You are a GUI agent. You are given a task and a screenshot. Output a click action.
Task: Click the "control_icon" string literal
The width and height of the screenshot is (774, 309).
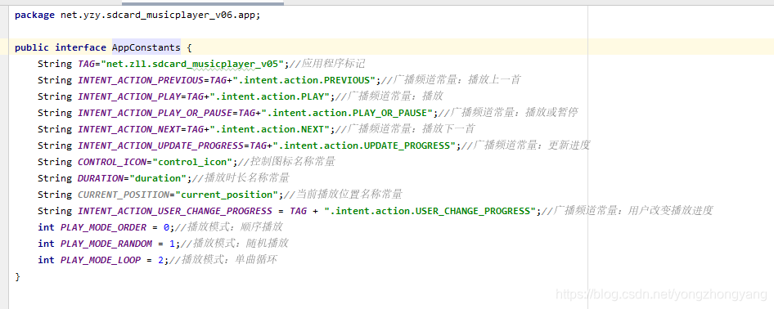pos(192,162)
